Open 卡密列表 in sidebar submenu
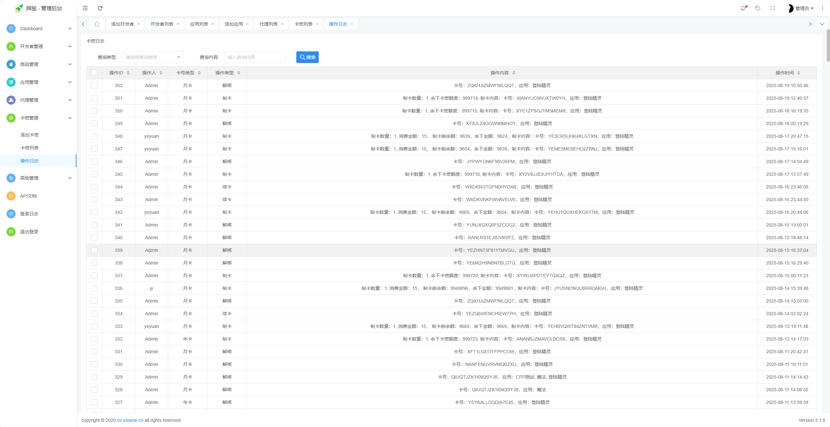 point(30,148)
